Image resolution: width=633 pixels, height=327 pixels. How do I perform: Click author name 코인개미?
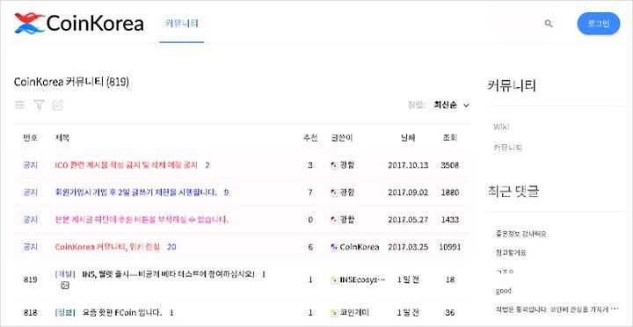coord(354,312)
